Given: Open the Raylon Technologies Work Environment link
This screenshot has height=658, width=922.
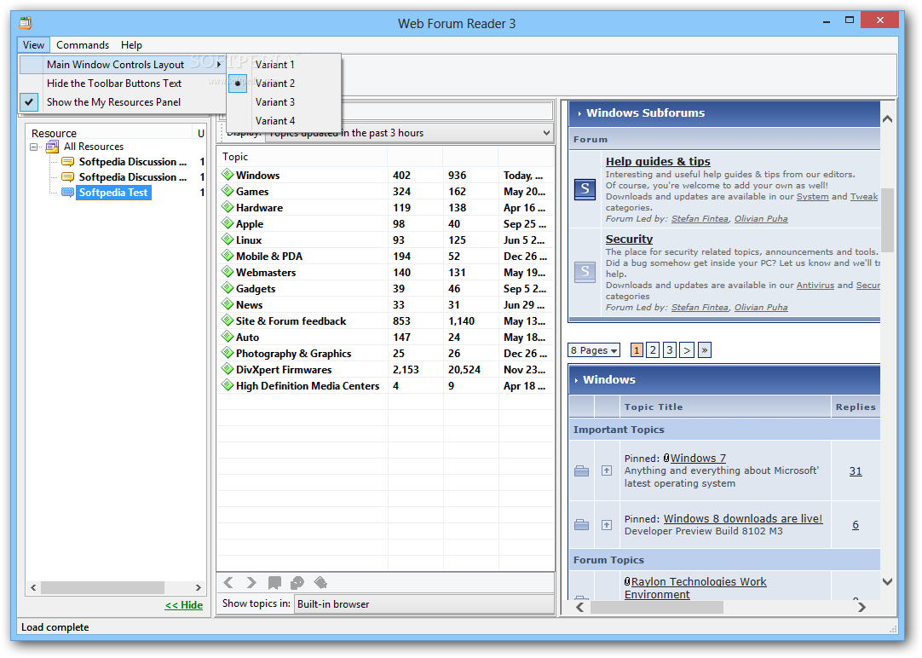Looking at the screenshot, I should coord(695,588).
